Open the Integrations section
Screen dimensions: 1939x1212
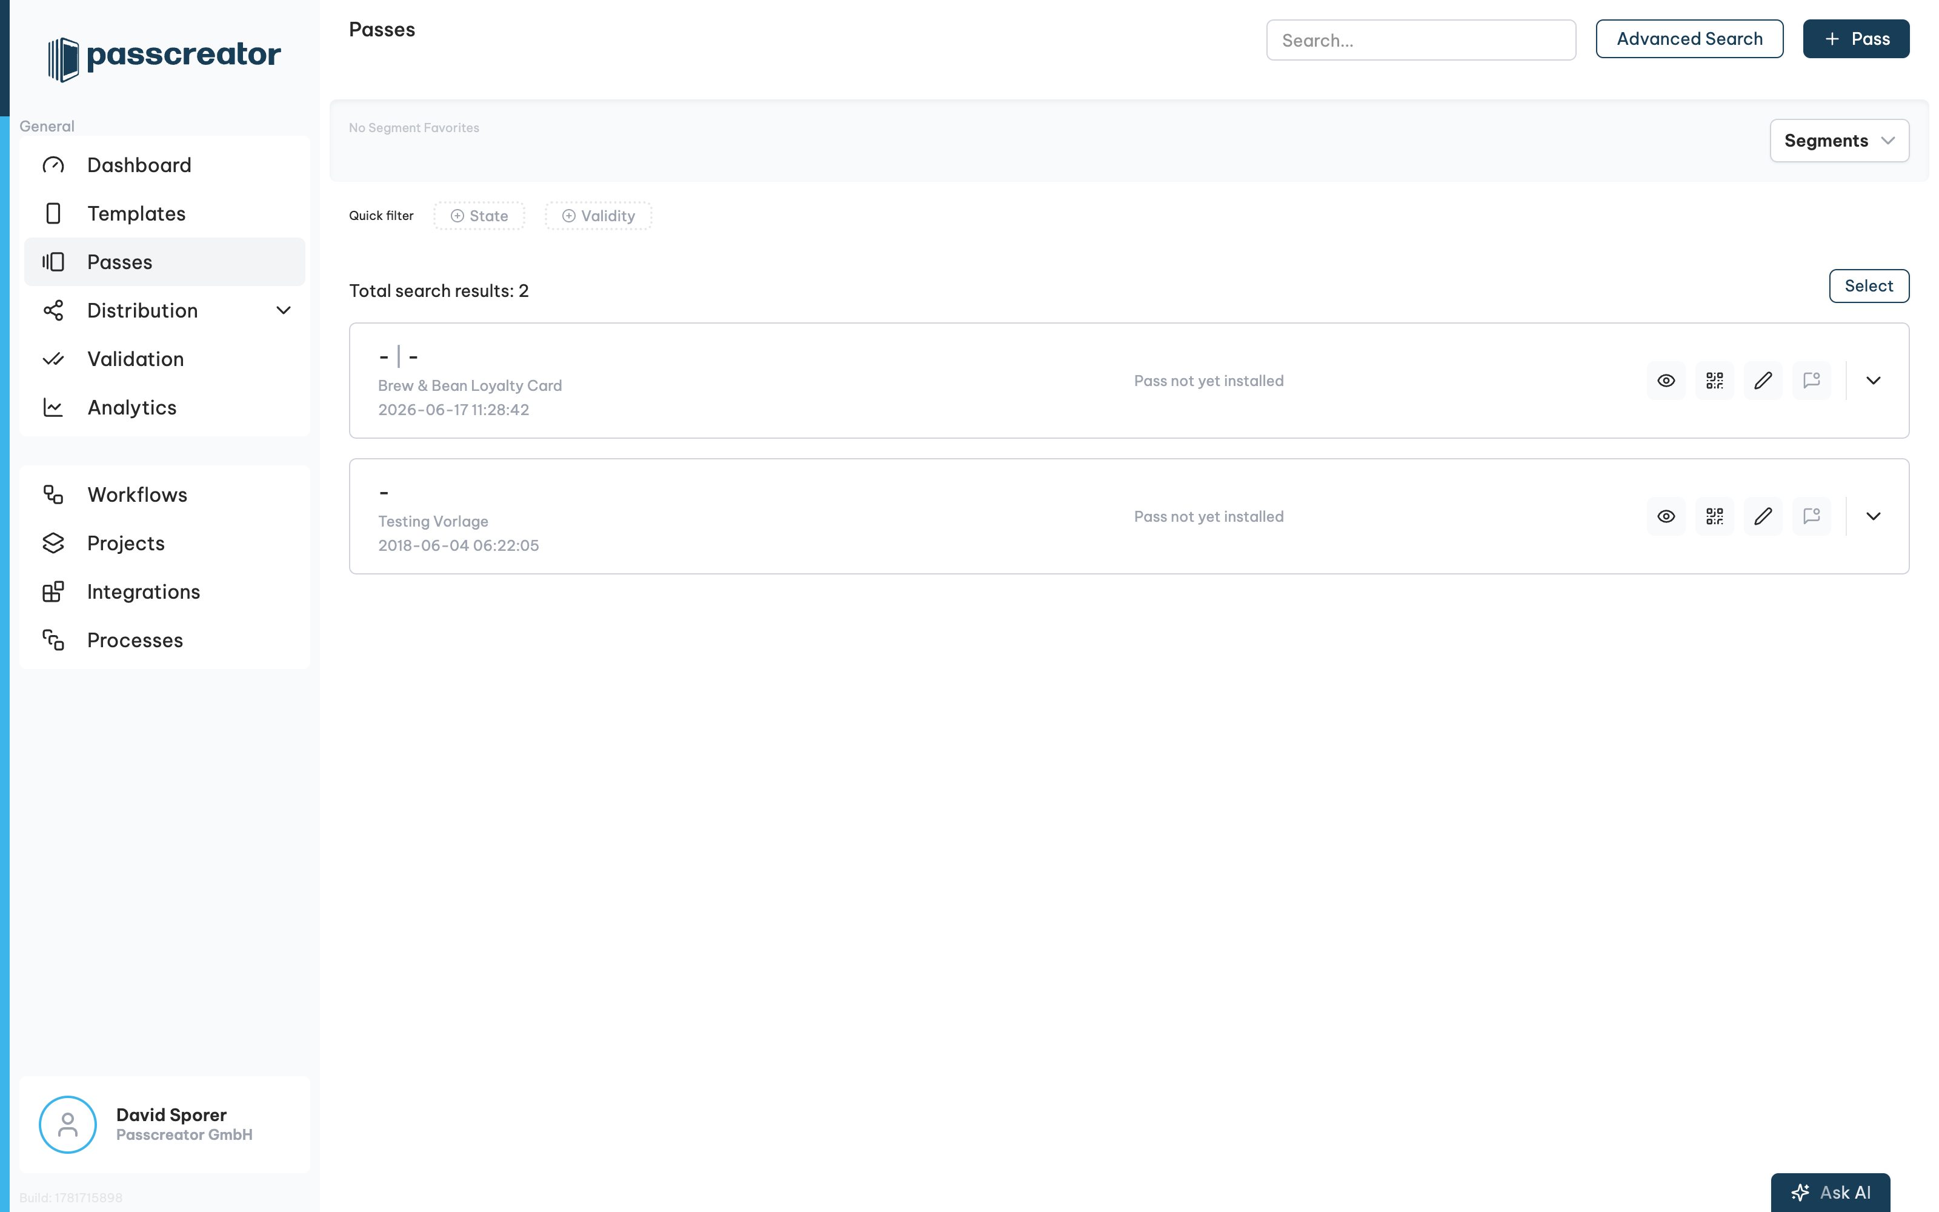164,591
